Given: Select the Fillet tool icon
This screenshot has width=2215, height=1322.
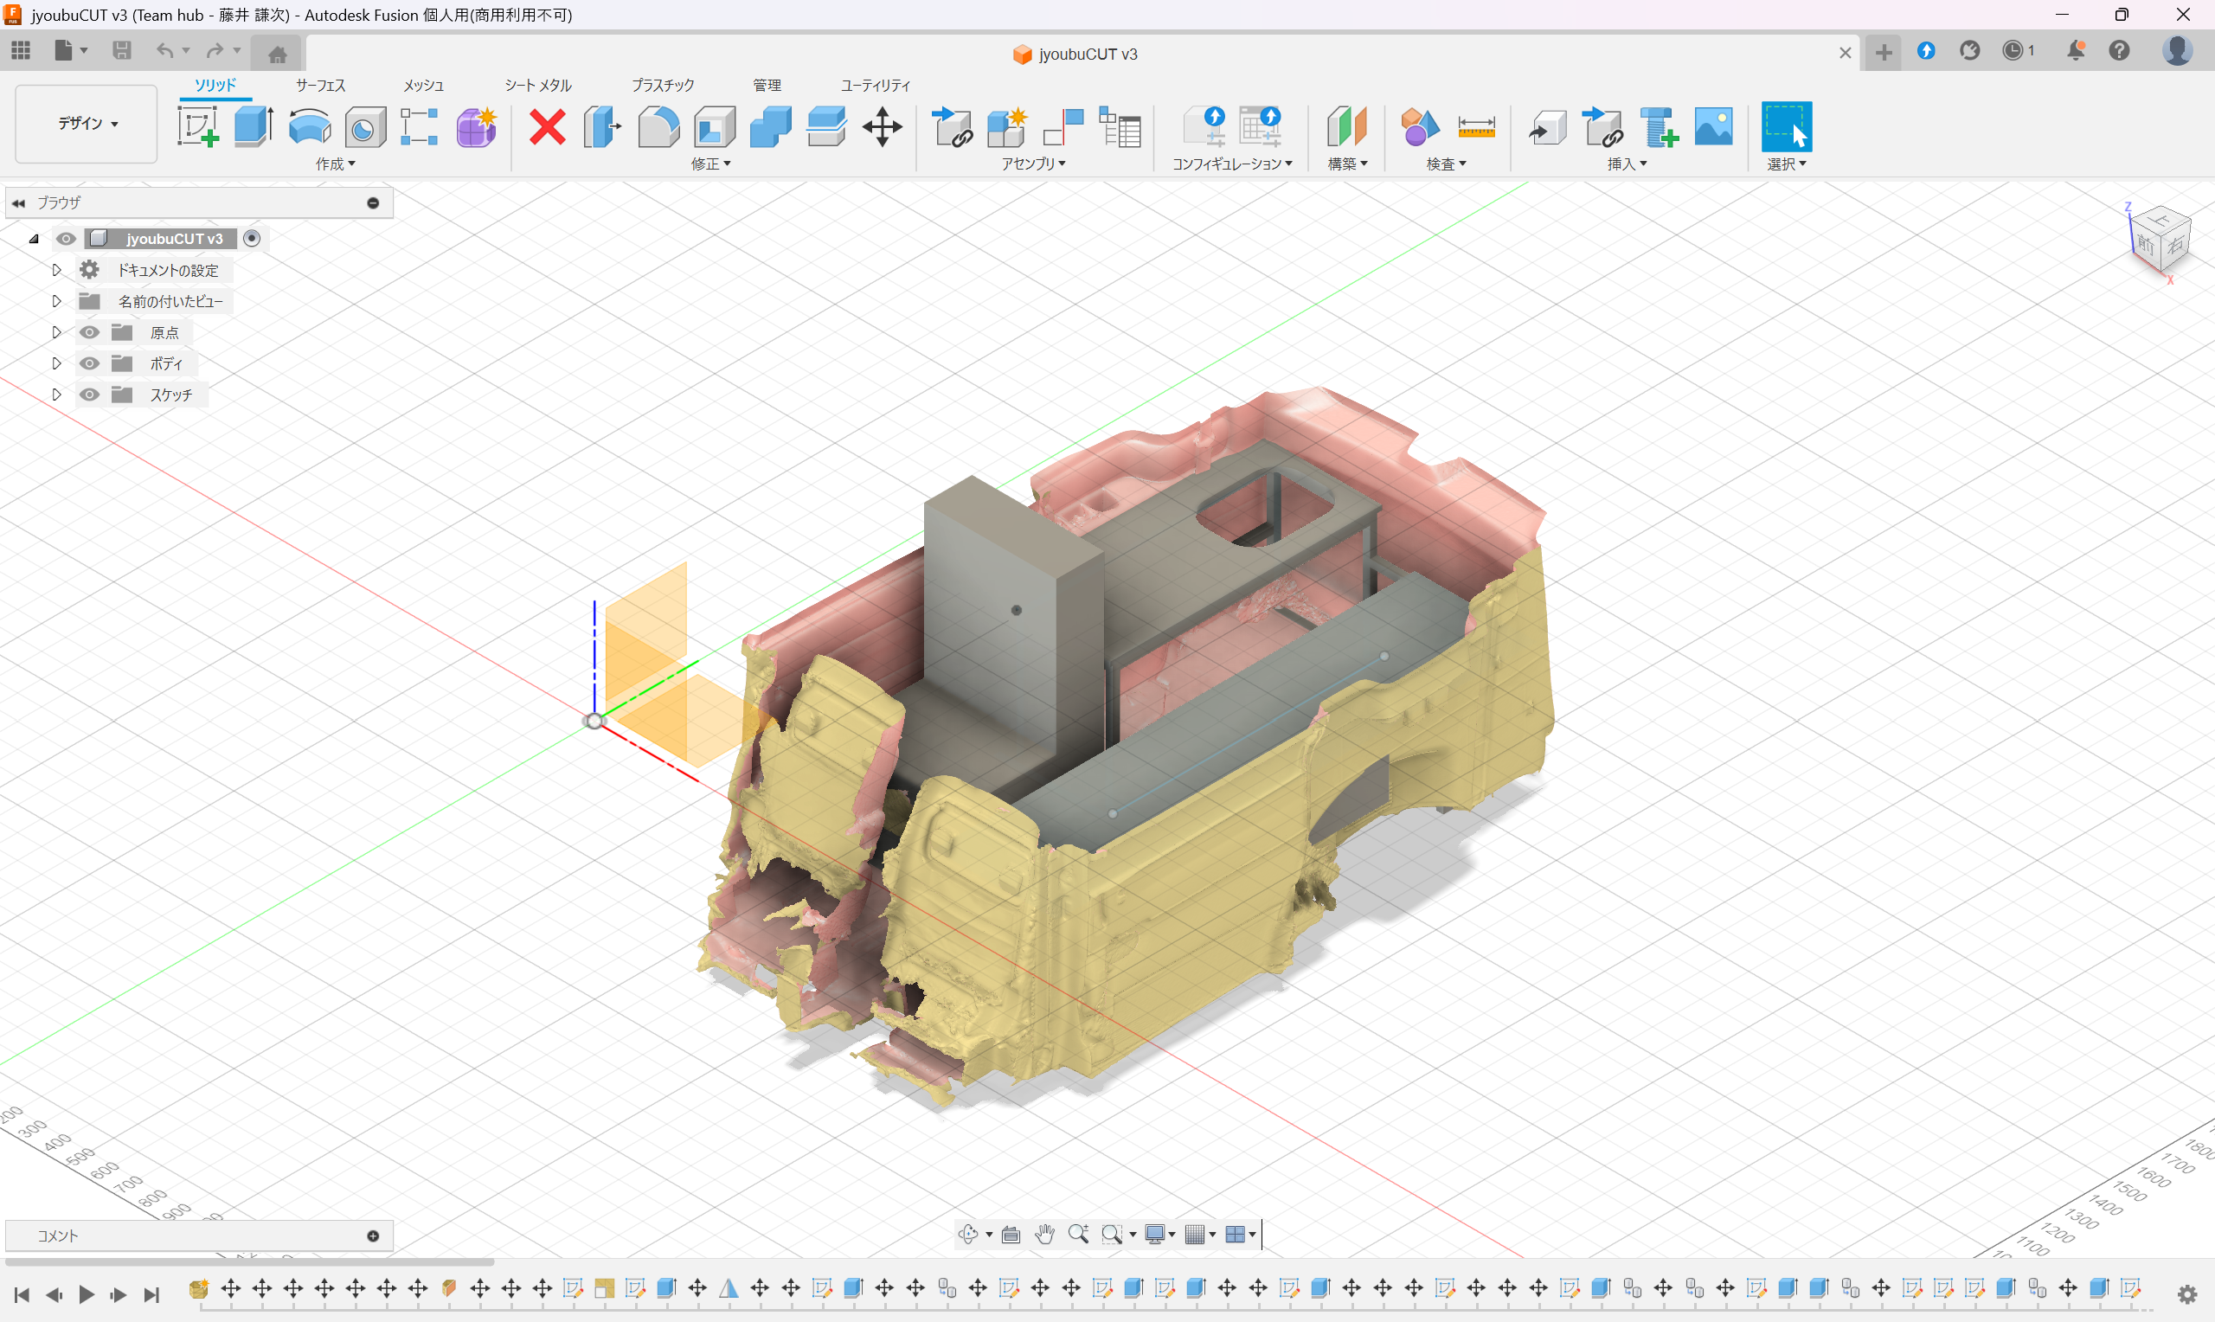Looking at the screenshot, I should [x=658, y=126].
